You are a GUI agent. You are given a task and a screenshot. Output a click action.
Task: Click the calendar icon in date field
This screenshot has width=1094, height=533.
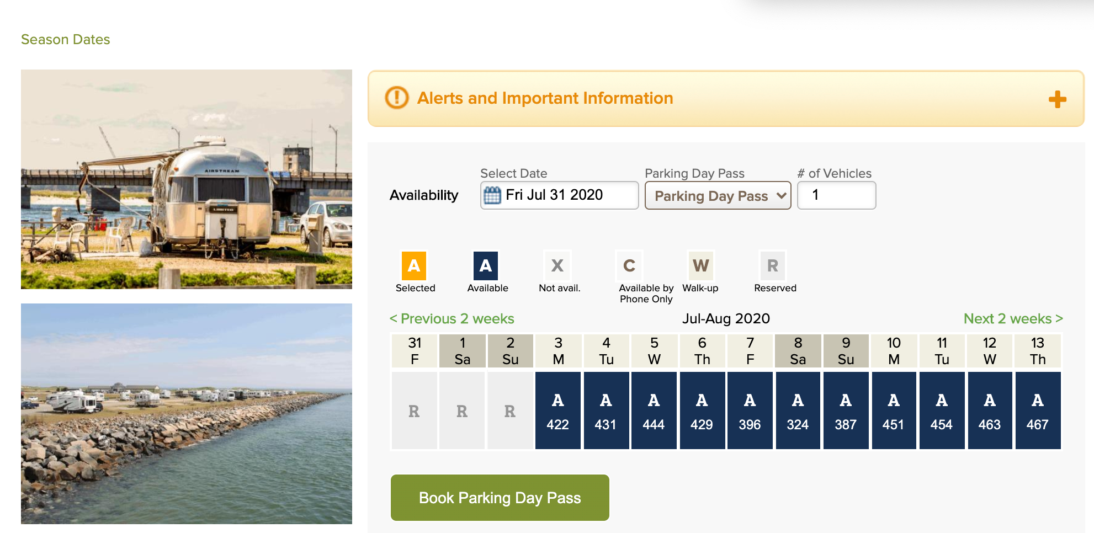[x=492, y=195]
